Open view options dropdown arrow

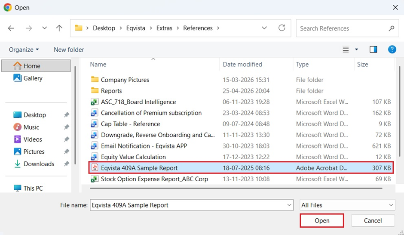(x=357, y=49)
